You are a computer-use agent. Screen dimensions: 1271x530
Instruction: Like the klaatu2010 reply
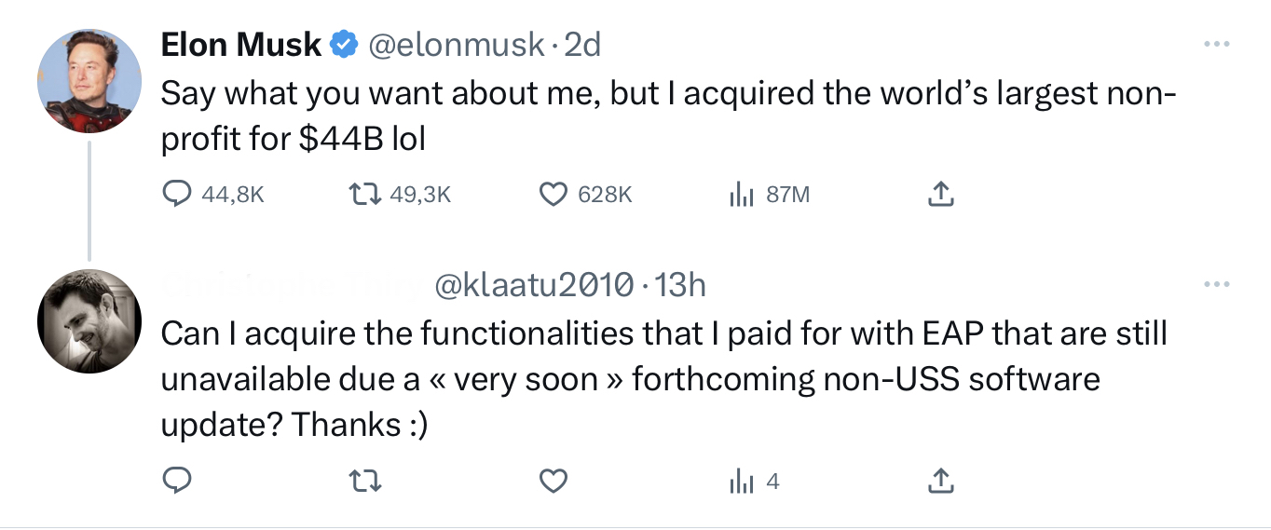pyautogui.click(x=554, y=481)
